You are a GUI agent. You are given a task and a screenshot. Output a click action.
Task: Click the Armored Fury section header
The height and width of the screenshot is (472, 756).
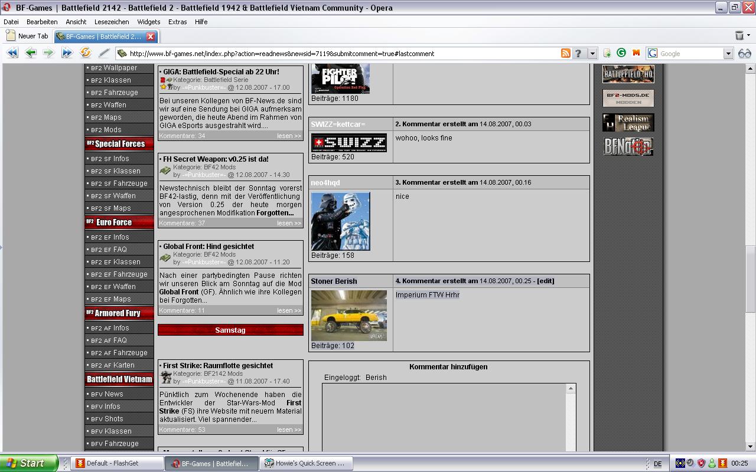coord(119,313)
